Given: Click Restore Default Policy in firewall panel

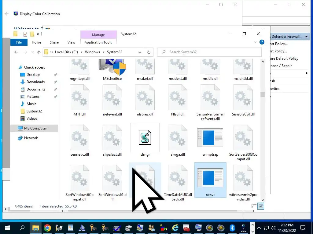Looking at the screenshot, I should pyautogui.click(x=284, y=58).
